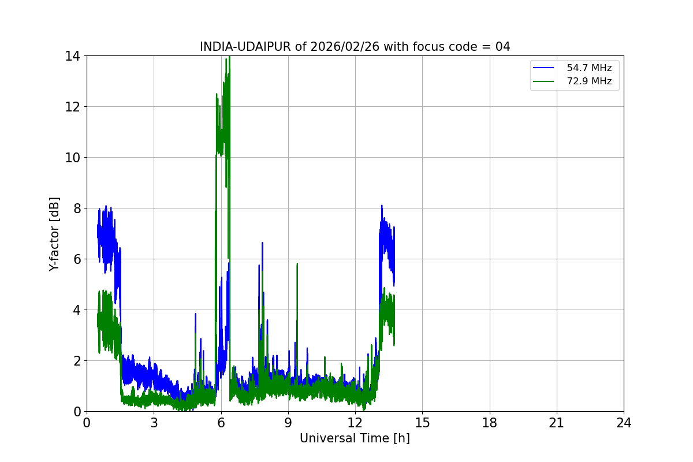Click x-axis tick label 21
This screenshot has width=693, height=462.
click(557, 423)
